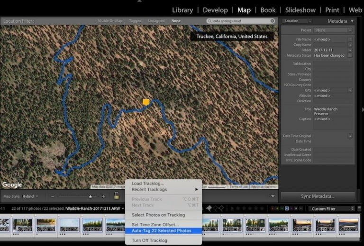Switch to the Library module
This screenshot has height=246, width=364.
point(182,10)
